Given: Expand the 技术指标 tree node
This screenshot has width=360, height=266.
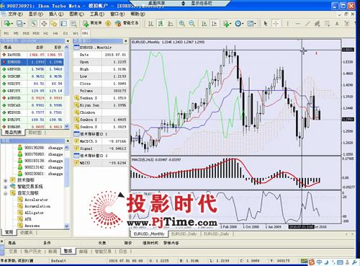Looking at the screenshot, I should (x=6, y=180).
